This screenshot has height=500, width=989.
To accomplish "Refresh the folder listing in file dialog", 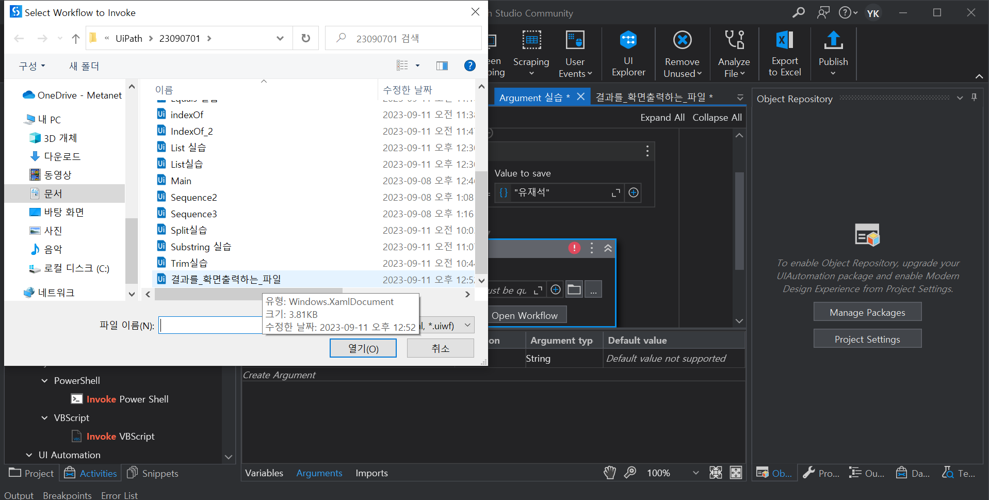I will click(305, 38).
